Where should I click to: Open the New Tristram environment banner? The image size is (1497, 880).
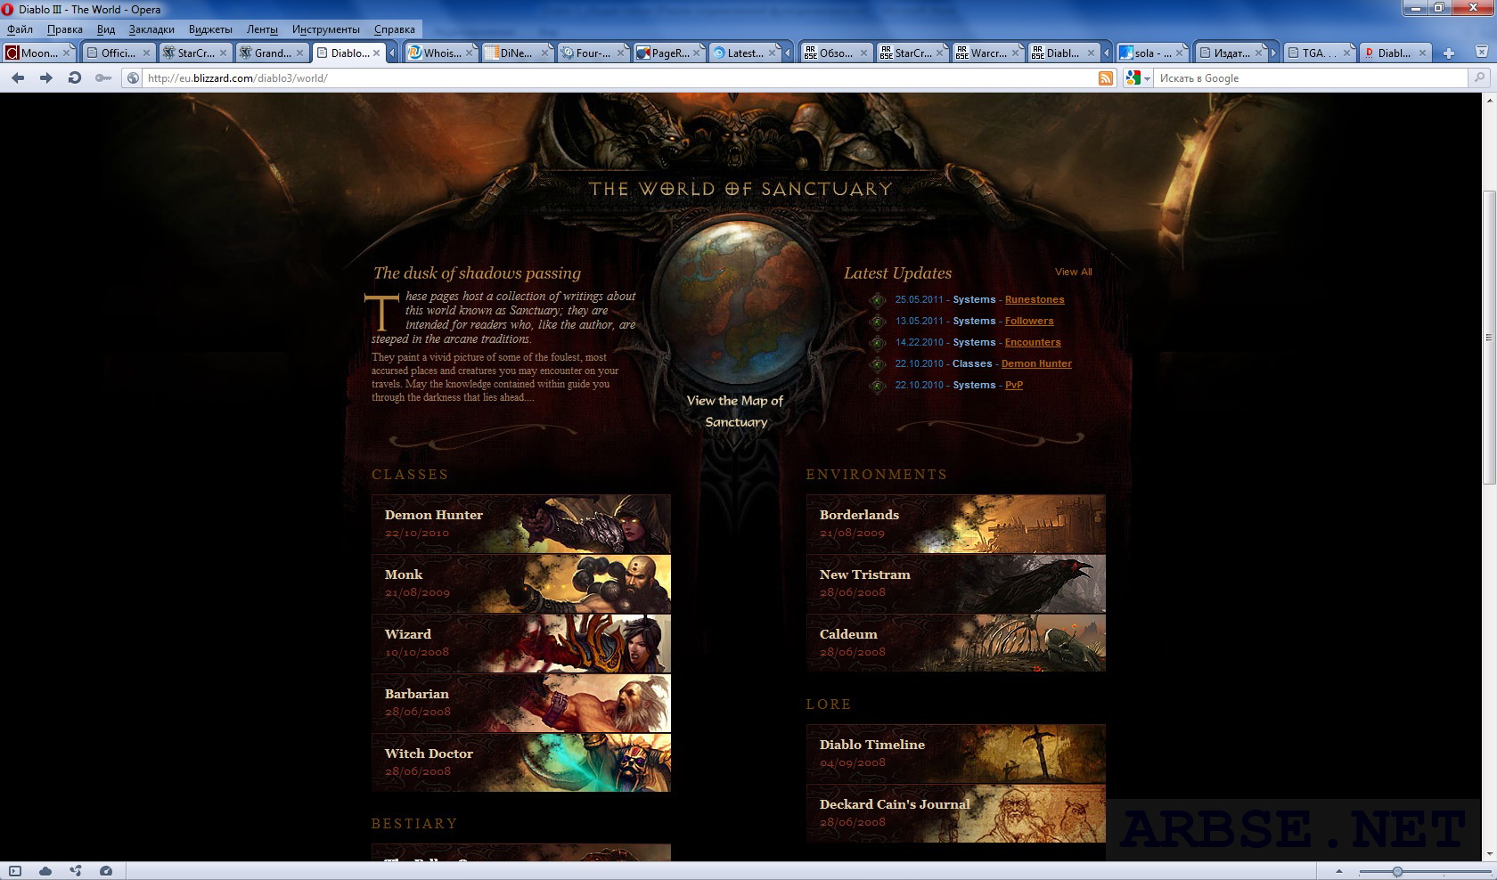956,583
